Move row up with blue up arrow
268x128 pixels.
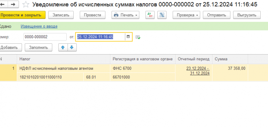click(63, 48)
